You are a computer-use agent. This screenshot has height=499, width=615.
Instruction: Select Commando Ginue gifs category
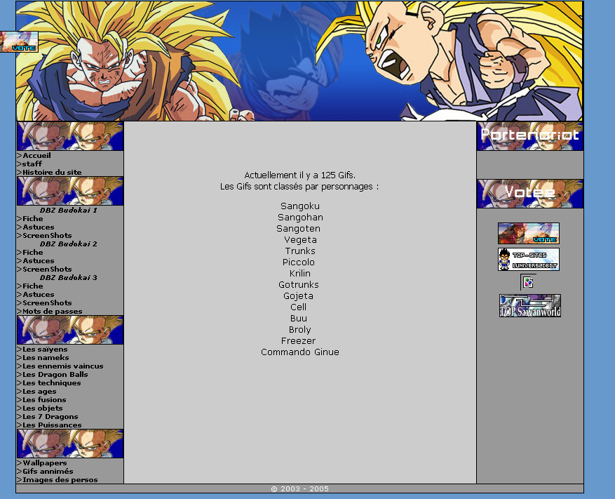click(300, 352)
